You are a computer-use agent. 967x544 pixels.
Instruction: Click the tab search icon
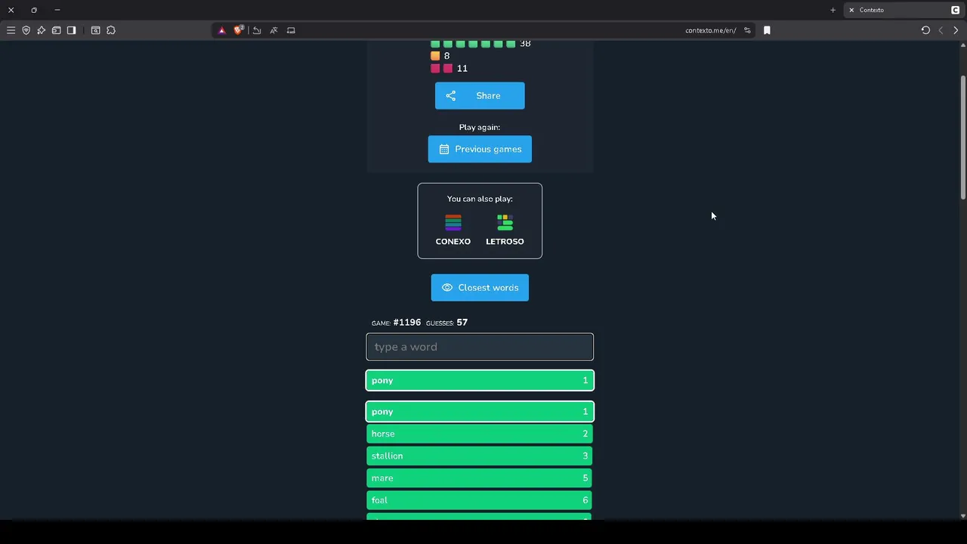click(95, 30)
